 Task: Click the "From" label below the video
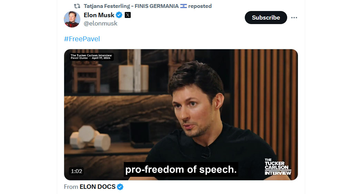click(71, 187)
